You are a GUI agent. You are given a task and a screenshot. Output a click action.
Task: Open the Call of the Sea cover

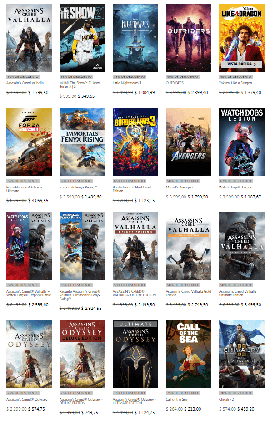click(189, 354)
